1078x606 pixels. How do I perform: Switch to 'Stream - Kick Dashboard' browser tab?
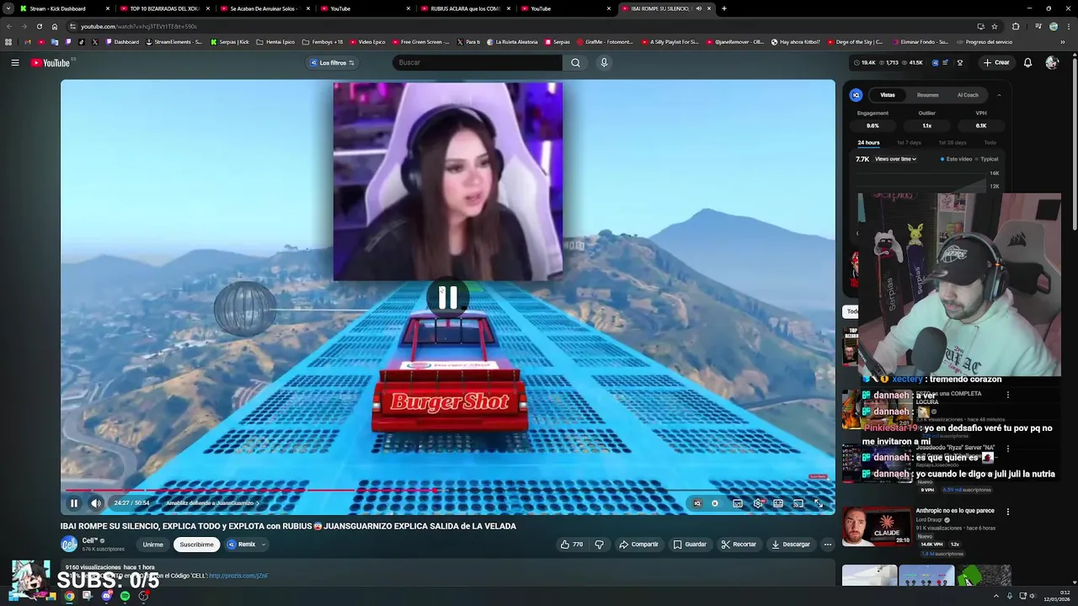(x=64, y=8)
